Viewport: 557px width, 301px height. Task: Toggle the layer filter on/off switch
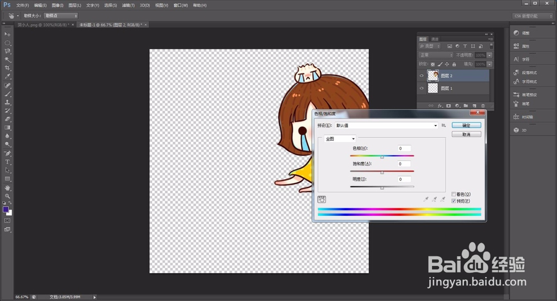491,46
